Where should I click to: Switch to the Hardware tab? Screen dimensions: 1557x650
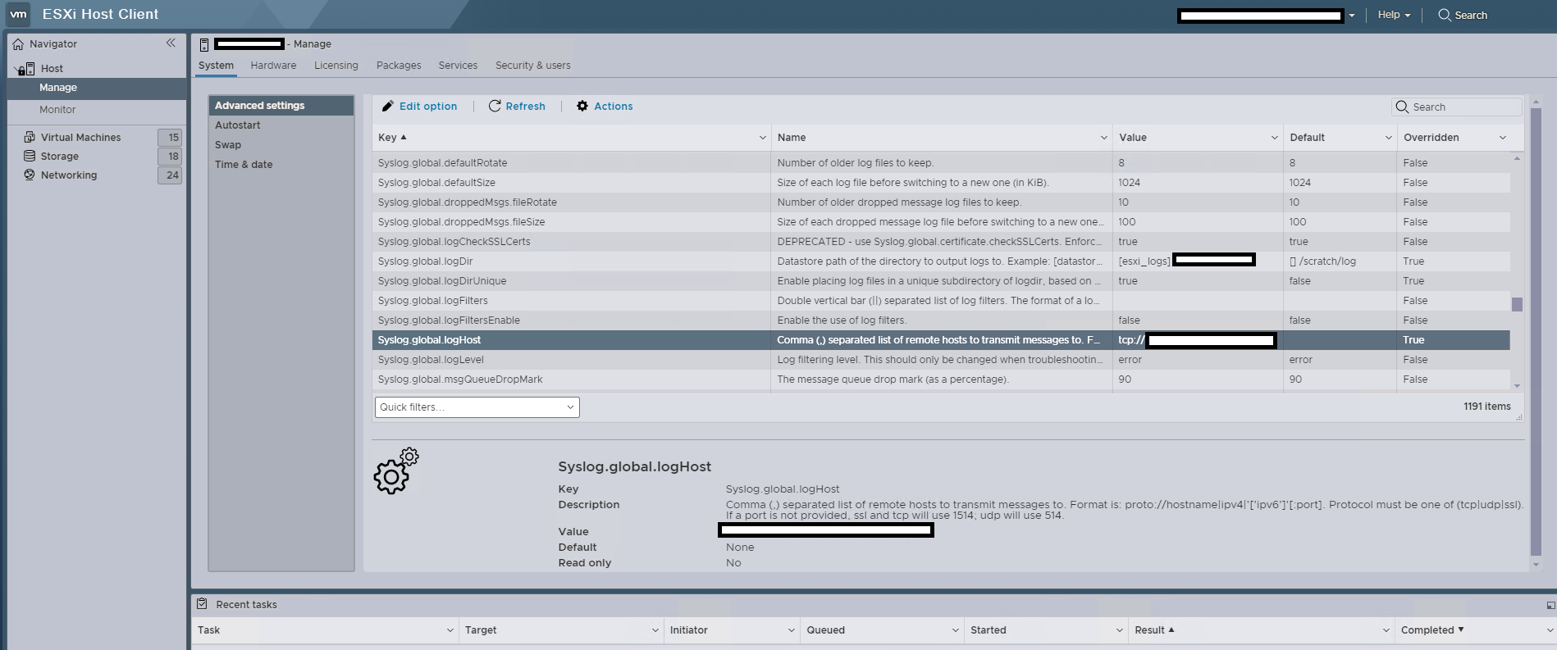coord(273,66)
